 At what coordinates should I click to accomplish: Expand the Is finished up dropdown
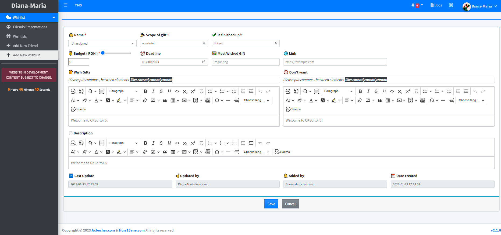(x=245, y=43)
